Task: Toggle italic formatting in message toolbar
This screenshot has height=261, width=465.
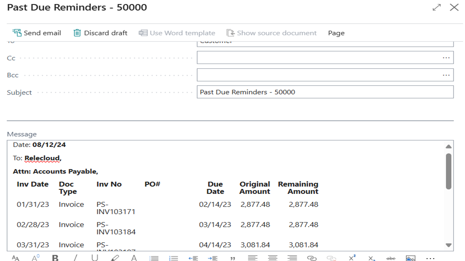Action: pyautogui.click(x=75, y=258)
